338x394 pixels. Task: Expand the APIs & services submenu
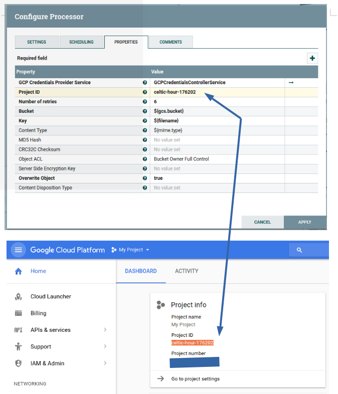[105, 330]
